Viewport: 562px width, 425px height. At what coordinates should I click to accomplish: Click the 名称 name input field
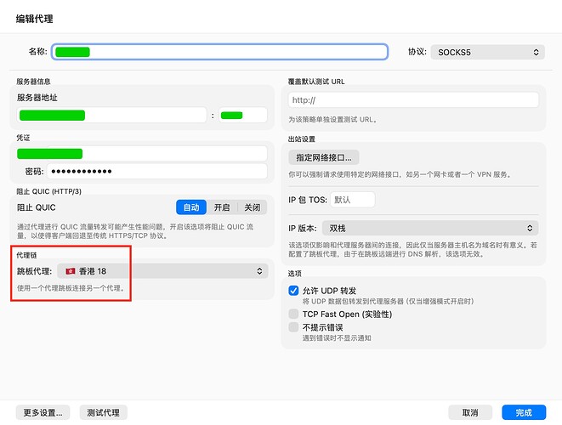point(219,52)
